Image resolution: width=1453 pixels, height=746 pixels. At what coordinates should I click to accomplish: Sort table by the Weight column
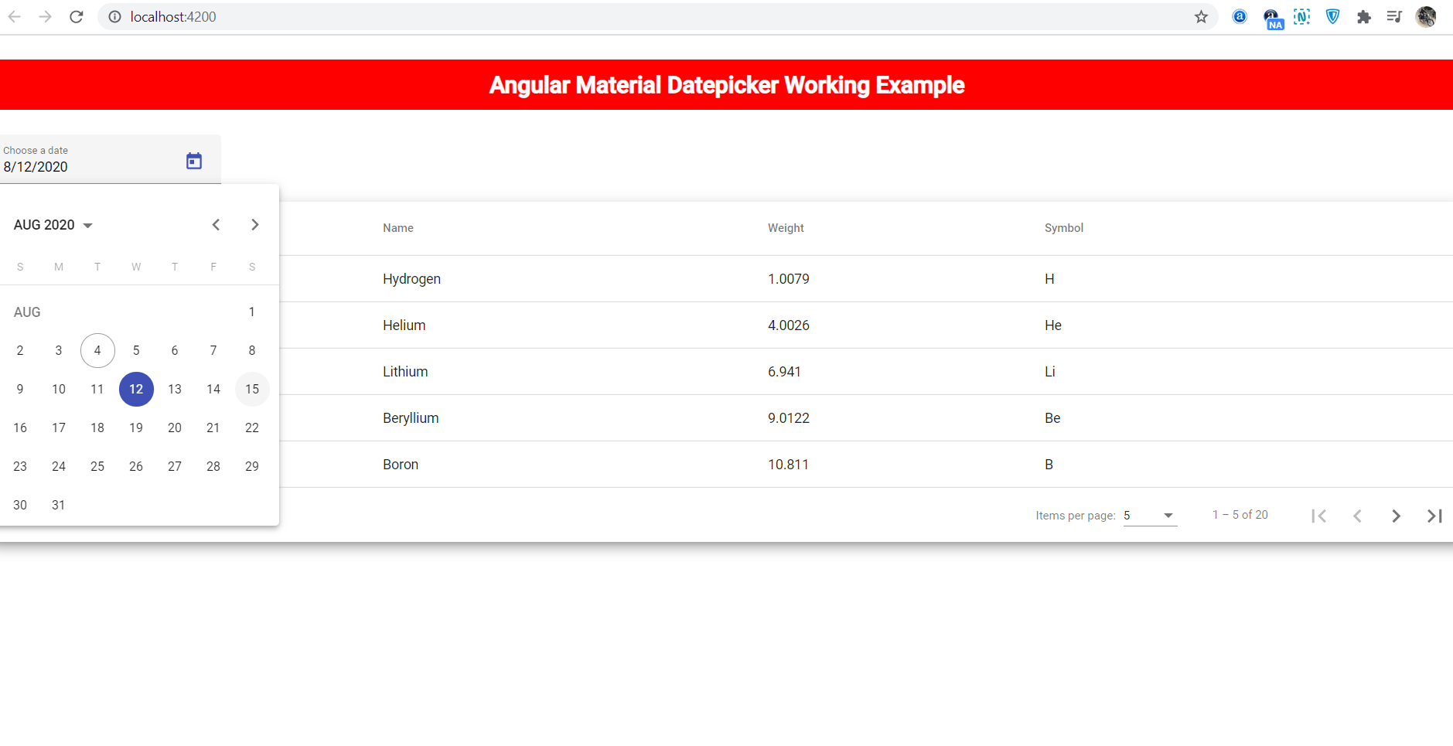(x=786, y=227)
